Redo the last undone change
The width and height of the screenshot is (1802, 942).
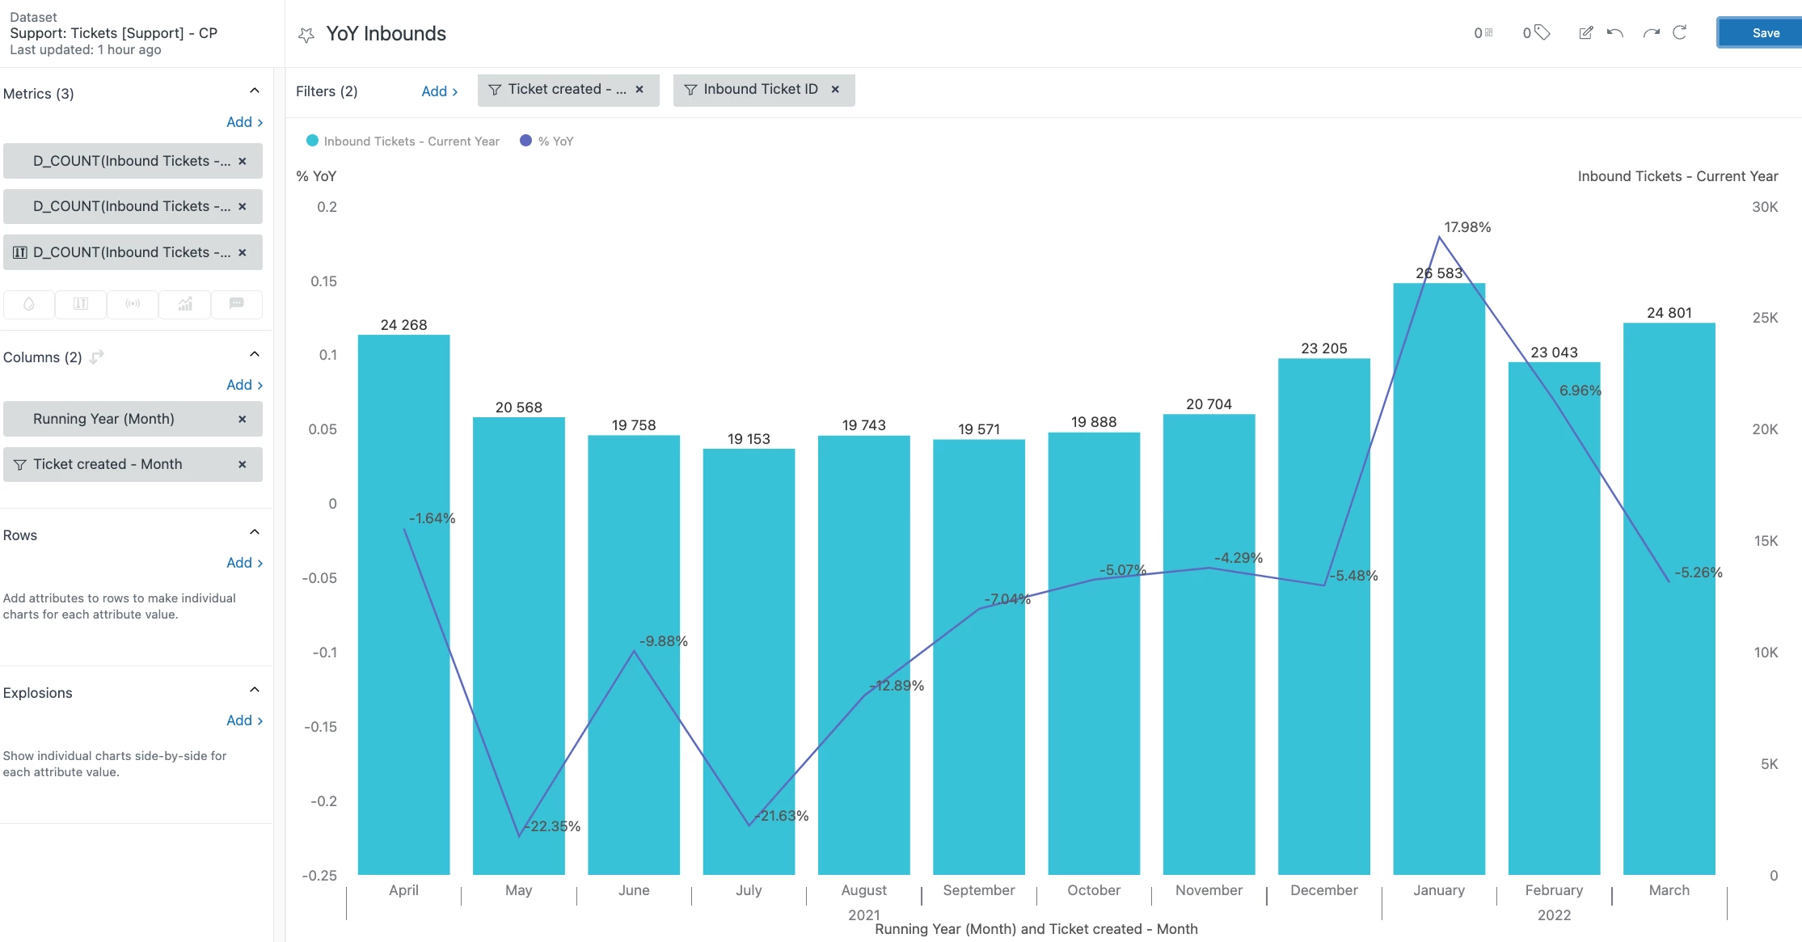point(1651,32)
